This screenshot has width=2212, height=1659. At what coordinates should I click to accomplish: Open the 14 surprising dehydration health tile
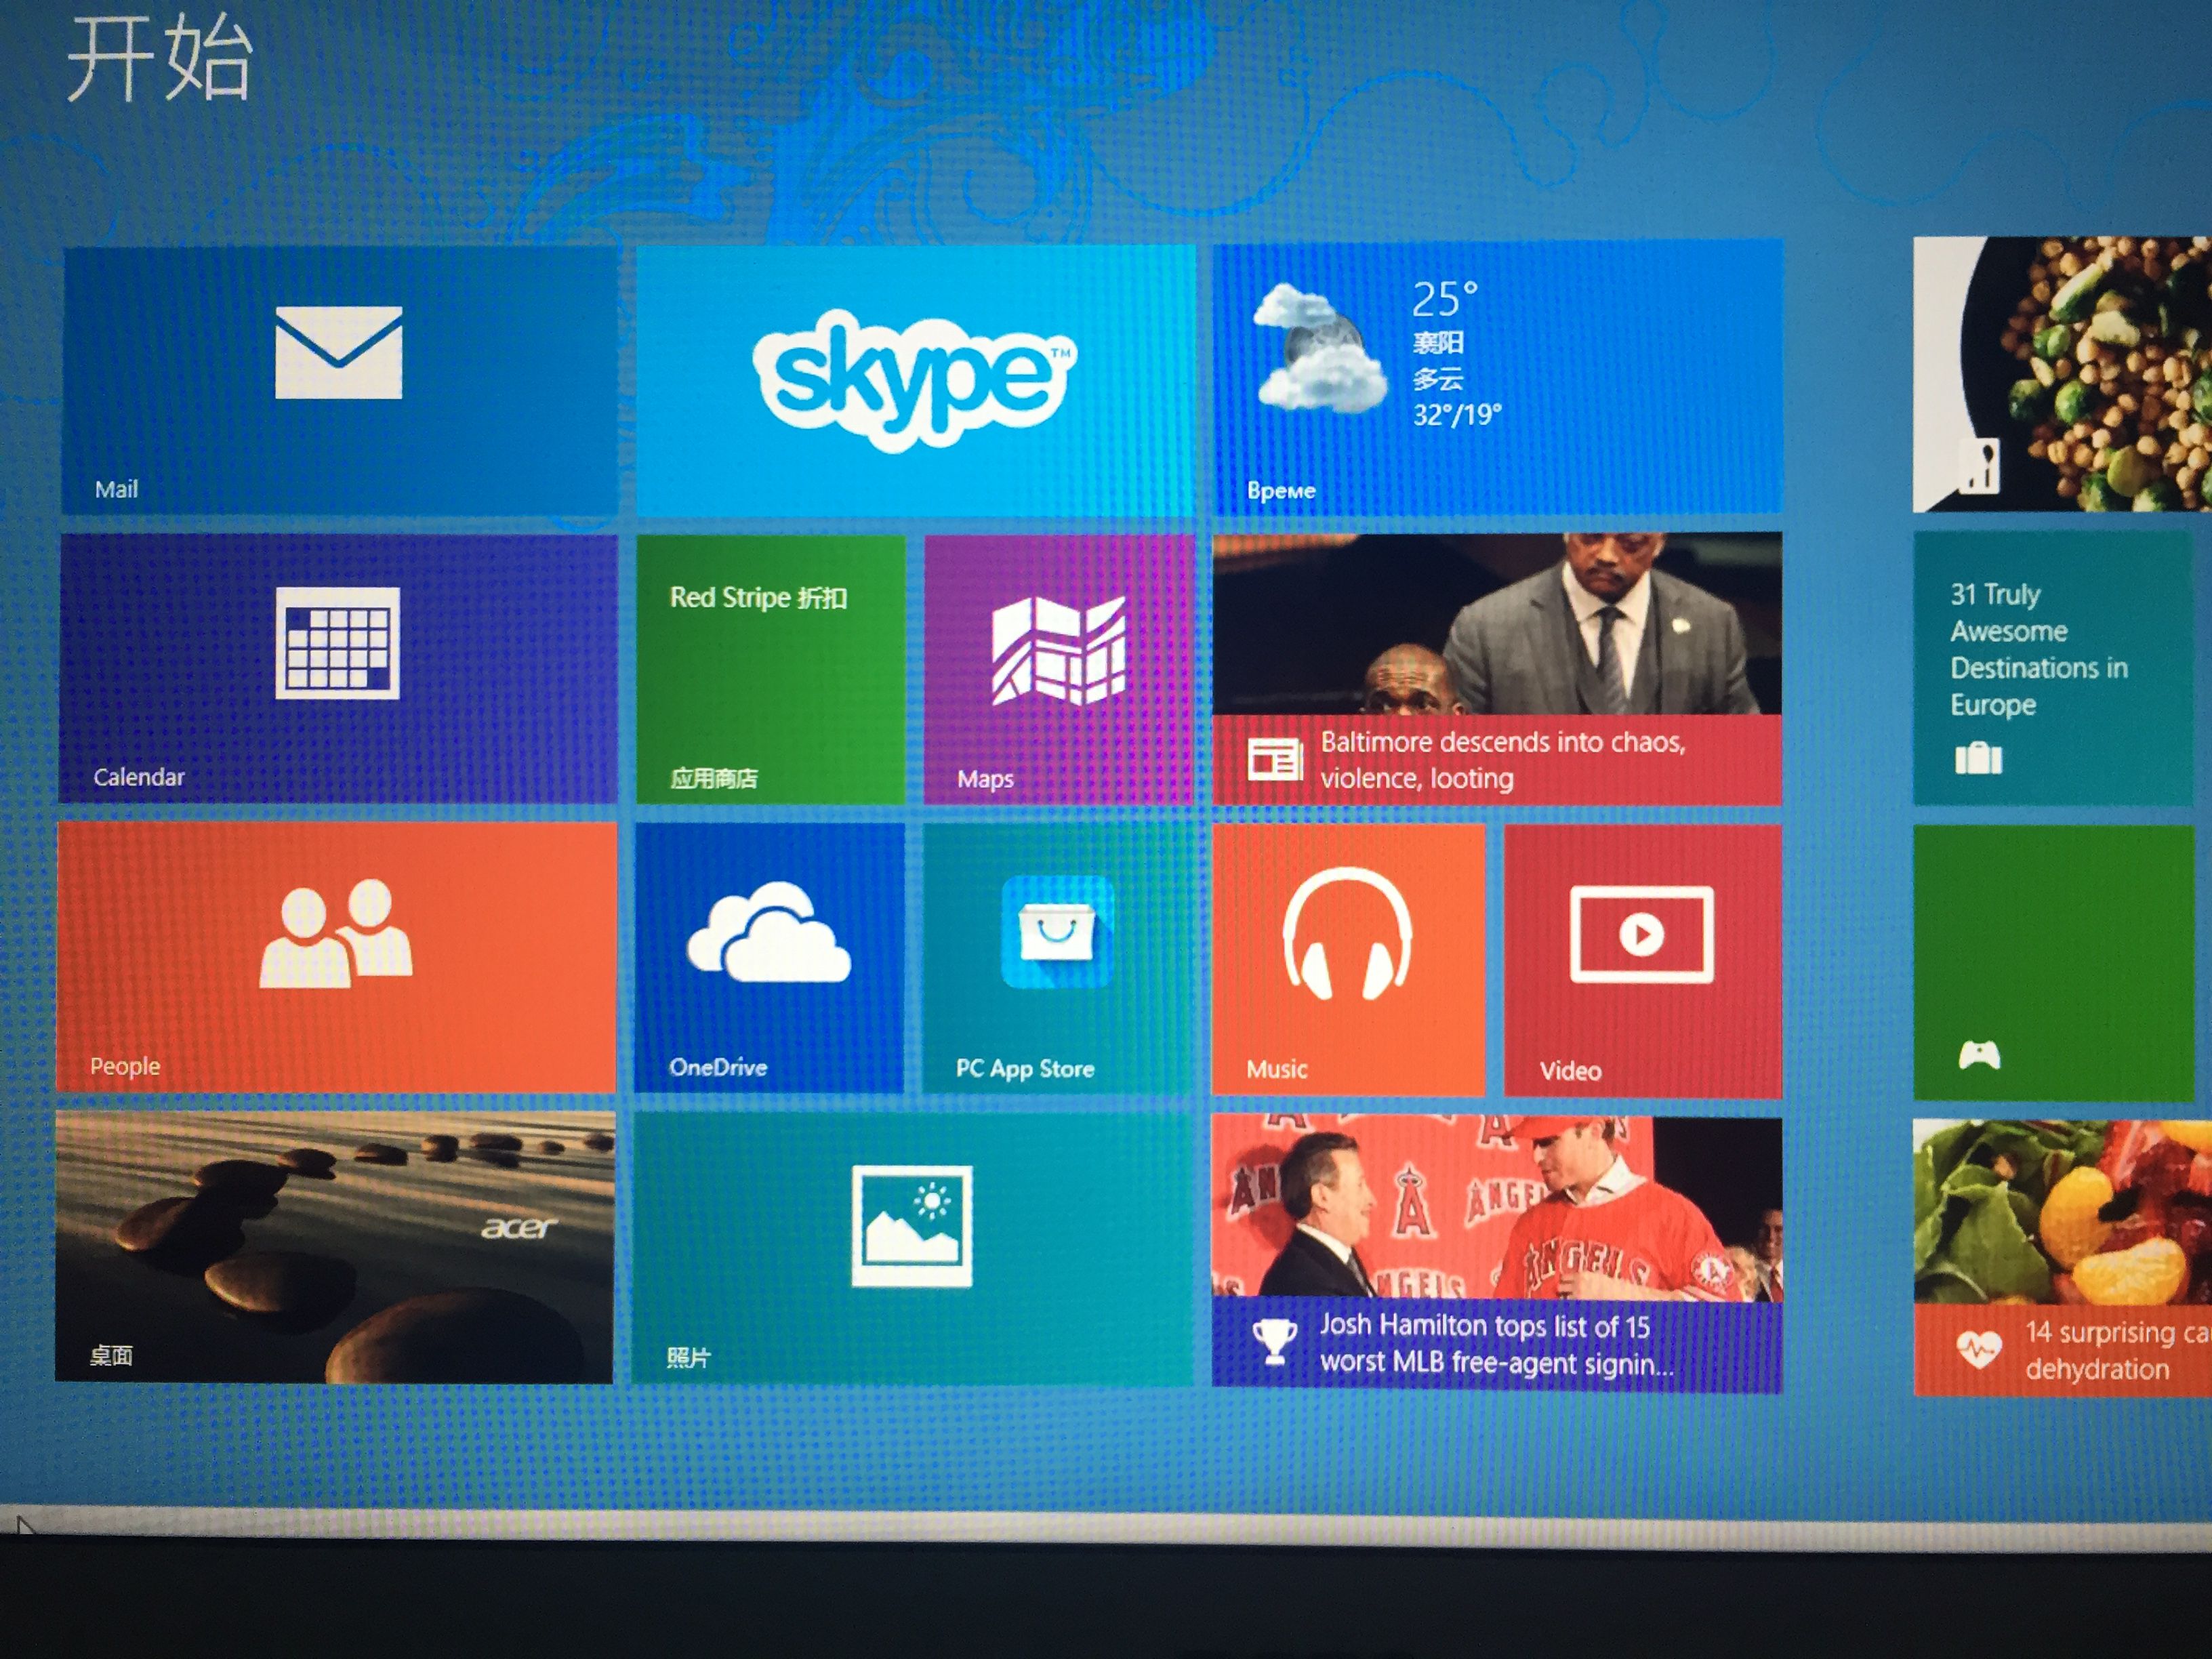tap(2062, 1257)
